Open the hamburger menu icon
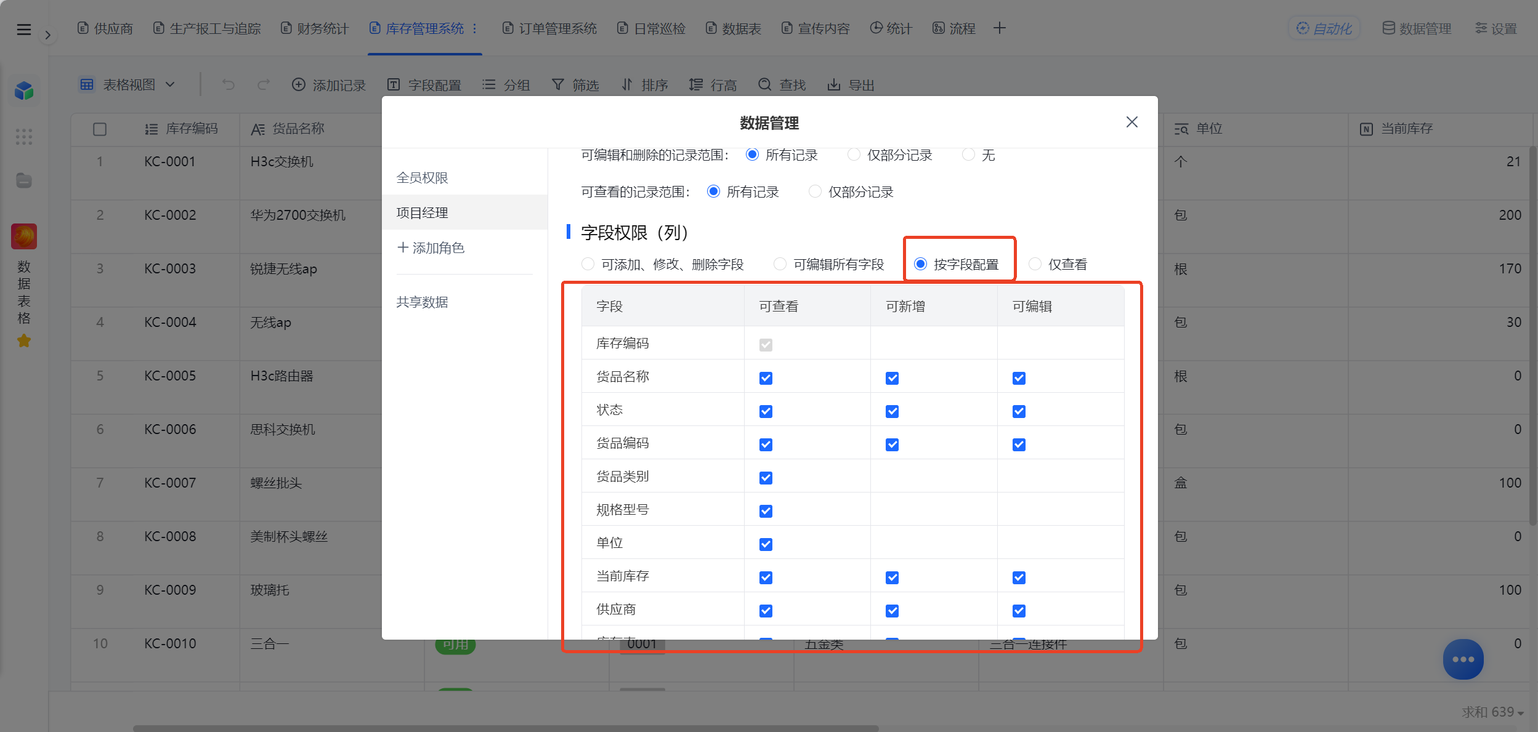This screenshot has height=732, width=1538. click(x=23, y=30)
